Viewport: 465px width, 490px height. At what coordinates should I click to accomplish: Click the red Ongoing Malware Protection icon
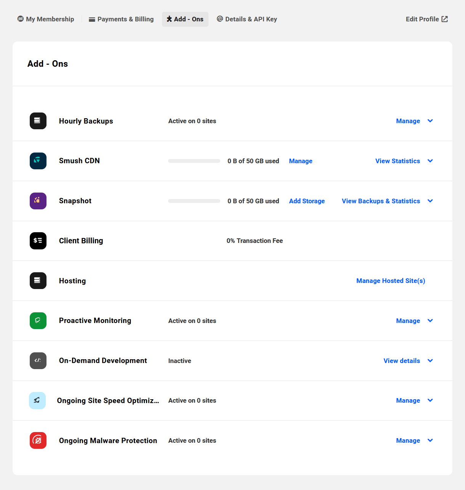[x=38, y=440]
